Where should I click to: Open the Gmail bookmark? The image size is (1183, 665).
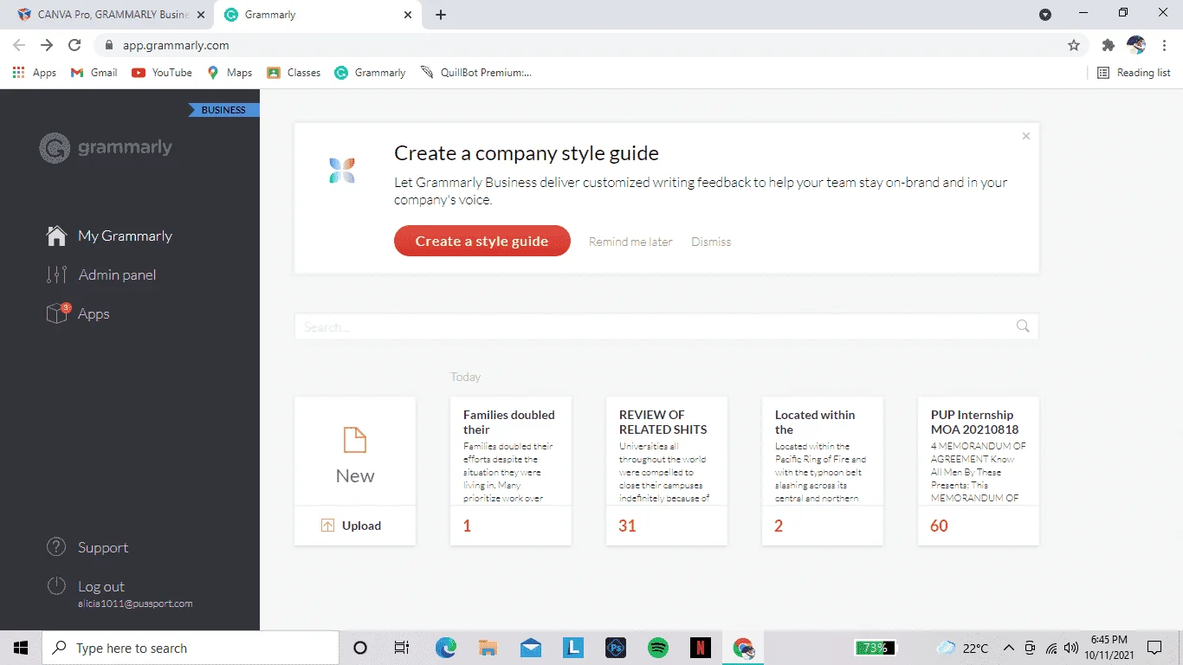coord(94,73)
